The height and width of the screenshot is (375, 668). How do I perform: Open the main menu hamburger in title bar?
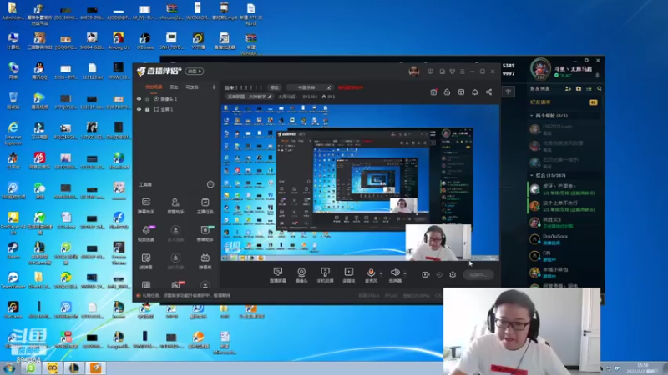463,72
